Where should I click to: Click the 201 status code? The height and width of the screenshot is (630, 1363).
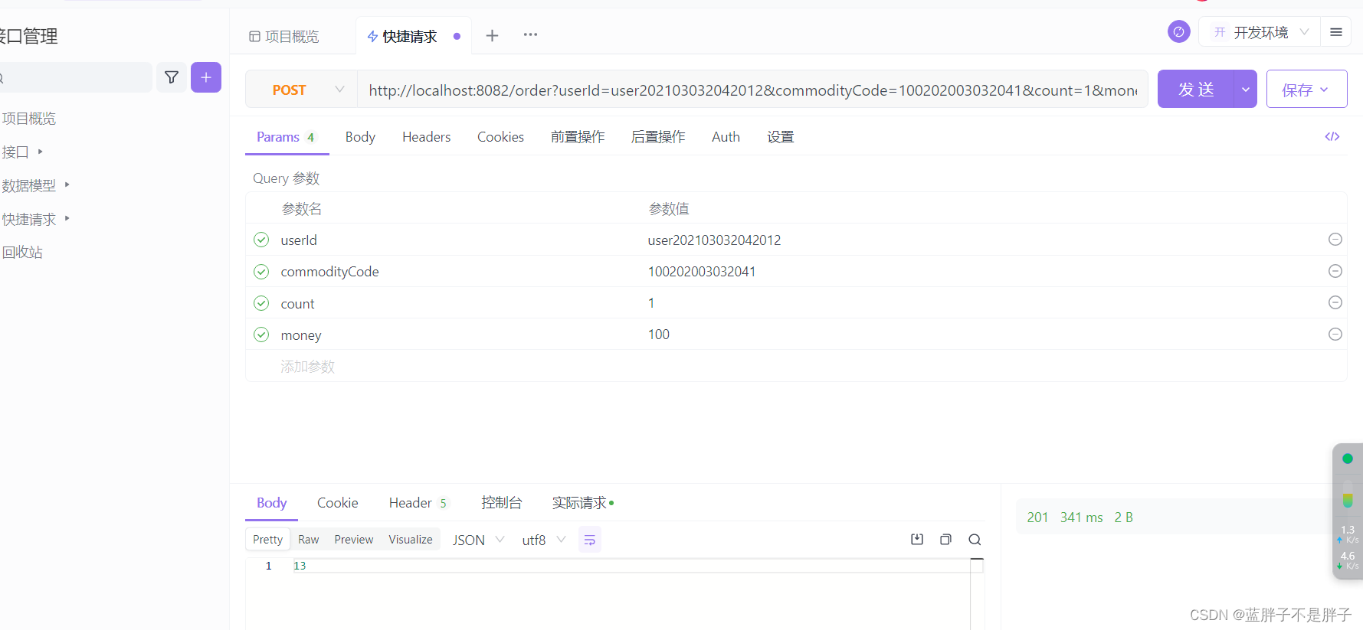coord(1037,517)
